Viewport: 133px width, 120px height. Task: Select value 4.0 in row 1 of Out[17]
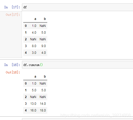(34, 33)
